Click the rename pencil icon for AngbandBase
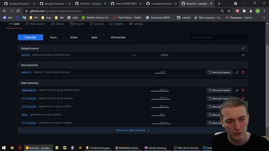The image size is (269, 151). 237,90
